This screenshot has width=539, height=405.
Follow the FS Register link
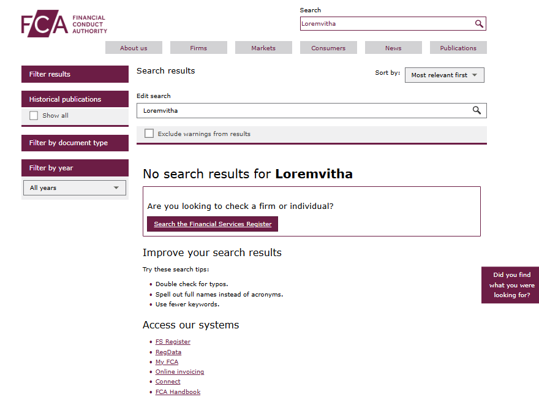[x=173, y=342]
